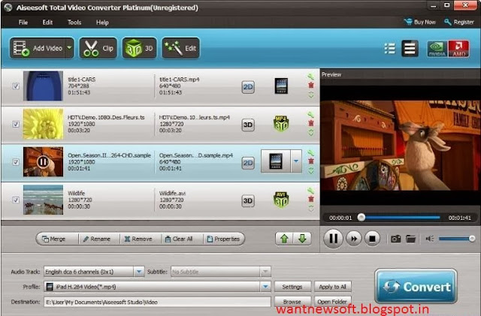Toggle 2D mode badge for title1-CARS
Image resolution: width=481 pixels, height=316 pixels.
tap(248, 87)
